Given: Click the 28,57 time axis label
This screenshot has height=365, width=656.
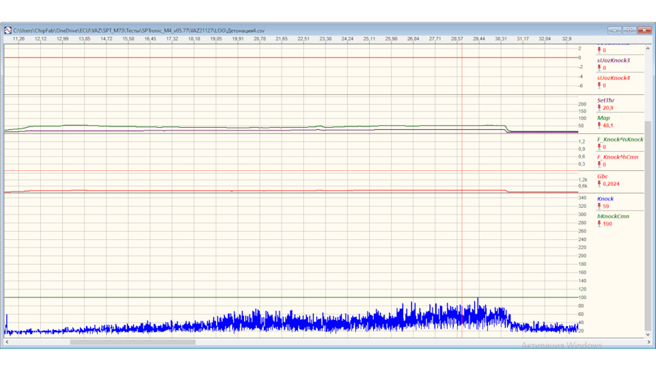Looking at the screenshot, I should 457,38.
